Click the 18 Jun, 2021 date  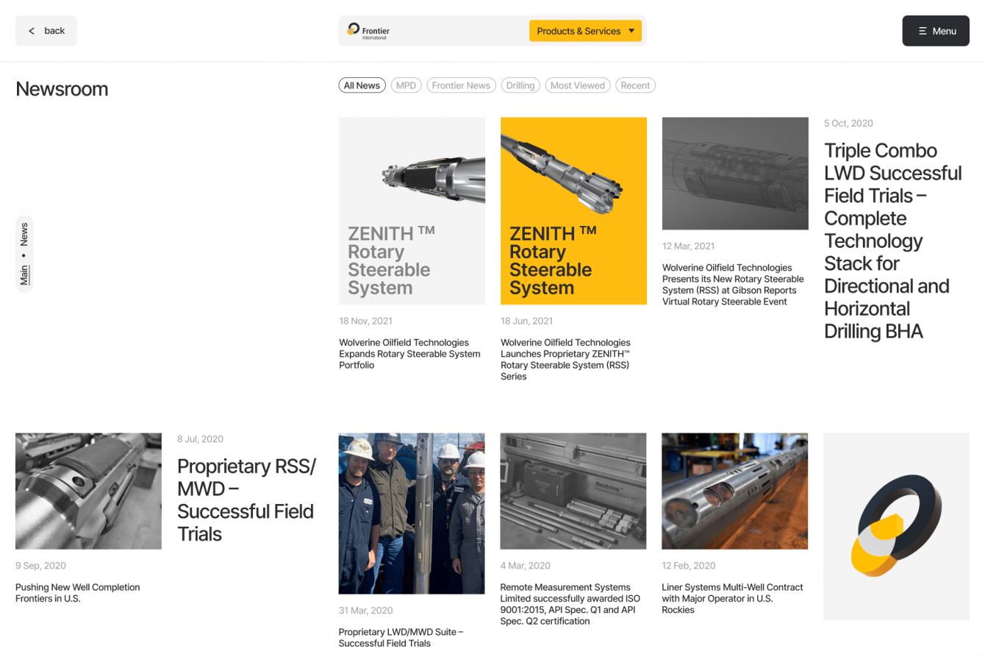click(x=526, y=321)
